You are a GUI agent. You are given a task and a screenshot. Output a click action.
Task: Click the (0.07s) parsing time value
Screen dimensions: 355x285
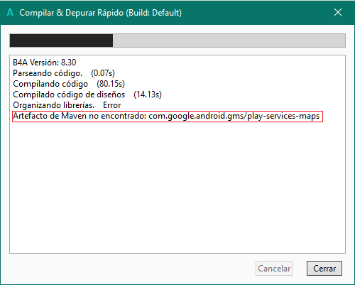coord(103,73)
